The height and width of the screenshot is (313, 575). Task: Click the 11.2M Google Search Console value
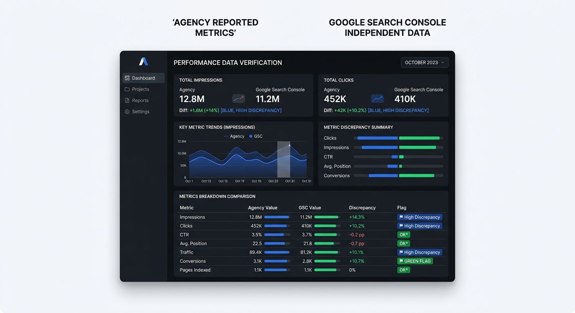(267, 99)
